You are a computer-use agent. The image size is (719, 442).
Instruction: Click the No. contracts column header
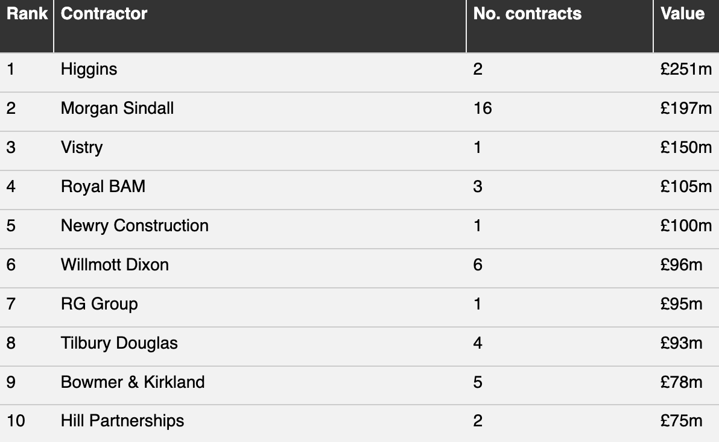(527, 14)
